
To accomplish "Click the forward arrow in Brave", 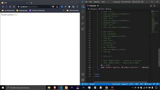I will pos(6,7).
